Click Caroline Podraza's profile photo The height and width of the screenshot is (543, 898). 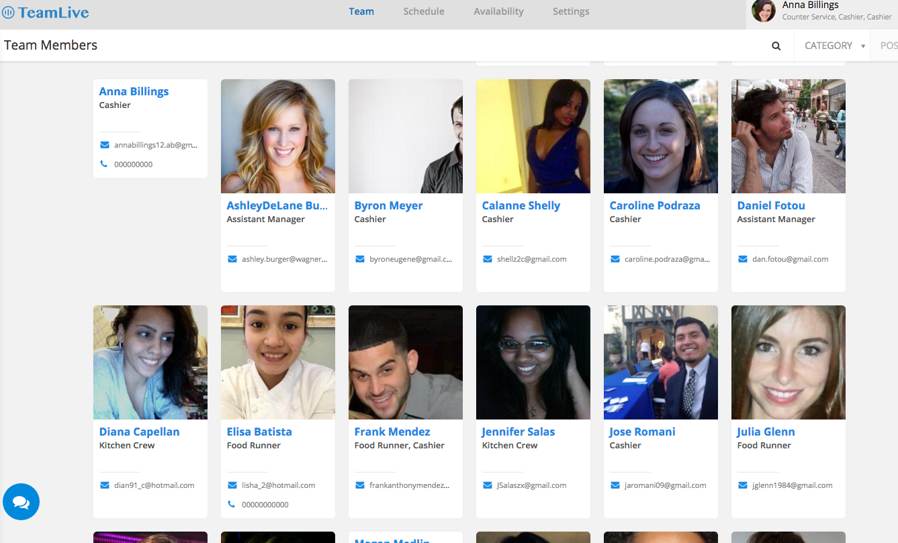point(661,136)
